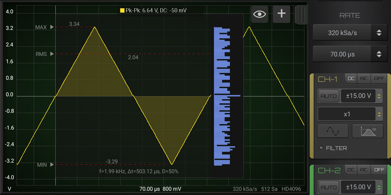
Task: Set CH-1 coupling to DC
Action: coord(351,79)
